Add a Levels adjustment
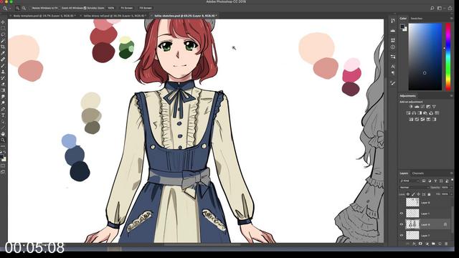459x258 pixels. (x=417, y=107)
